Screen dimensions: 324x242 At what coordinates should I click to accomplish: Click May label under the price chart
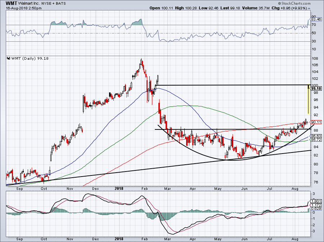click(218, 188)
